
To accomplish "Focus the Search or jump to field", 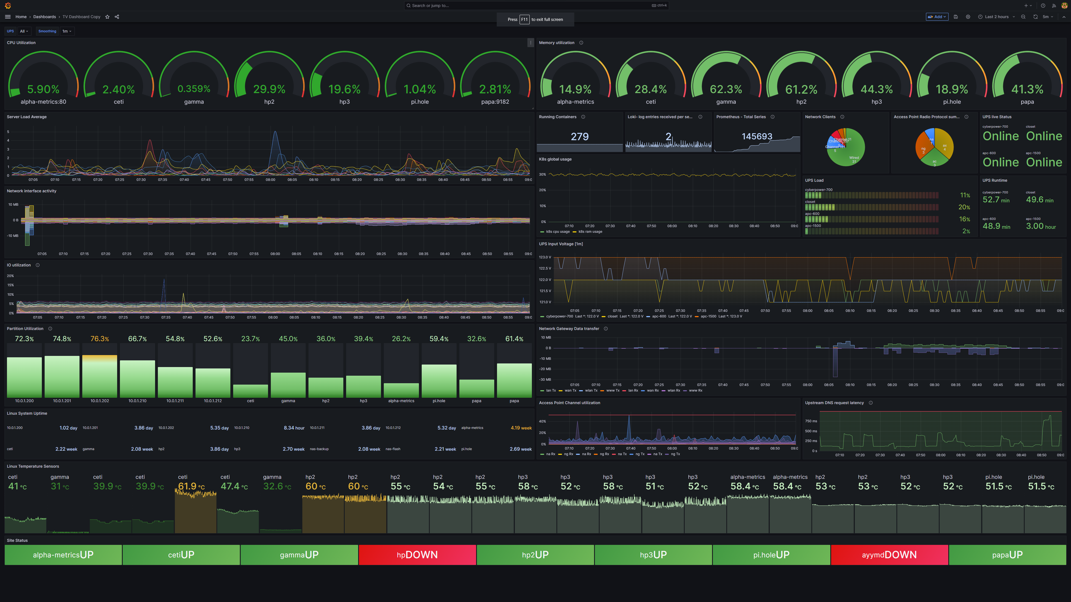I will (x=536, y=5).
